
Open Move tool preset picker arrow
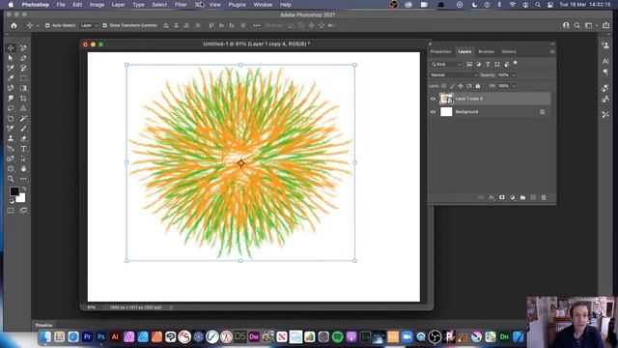tap(38, 26)
